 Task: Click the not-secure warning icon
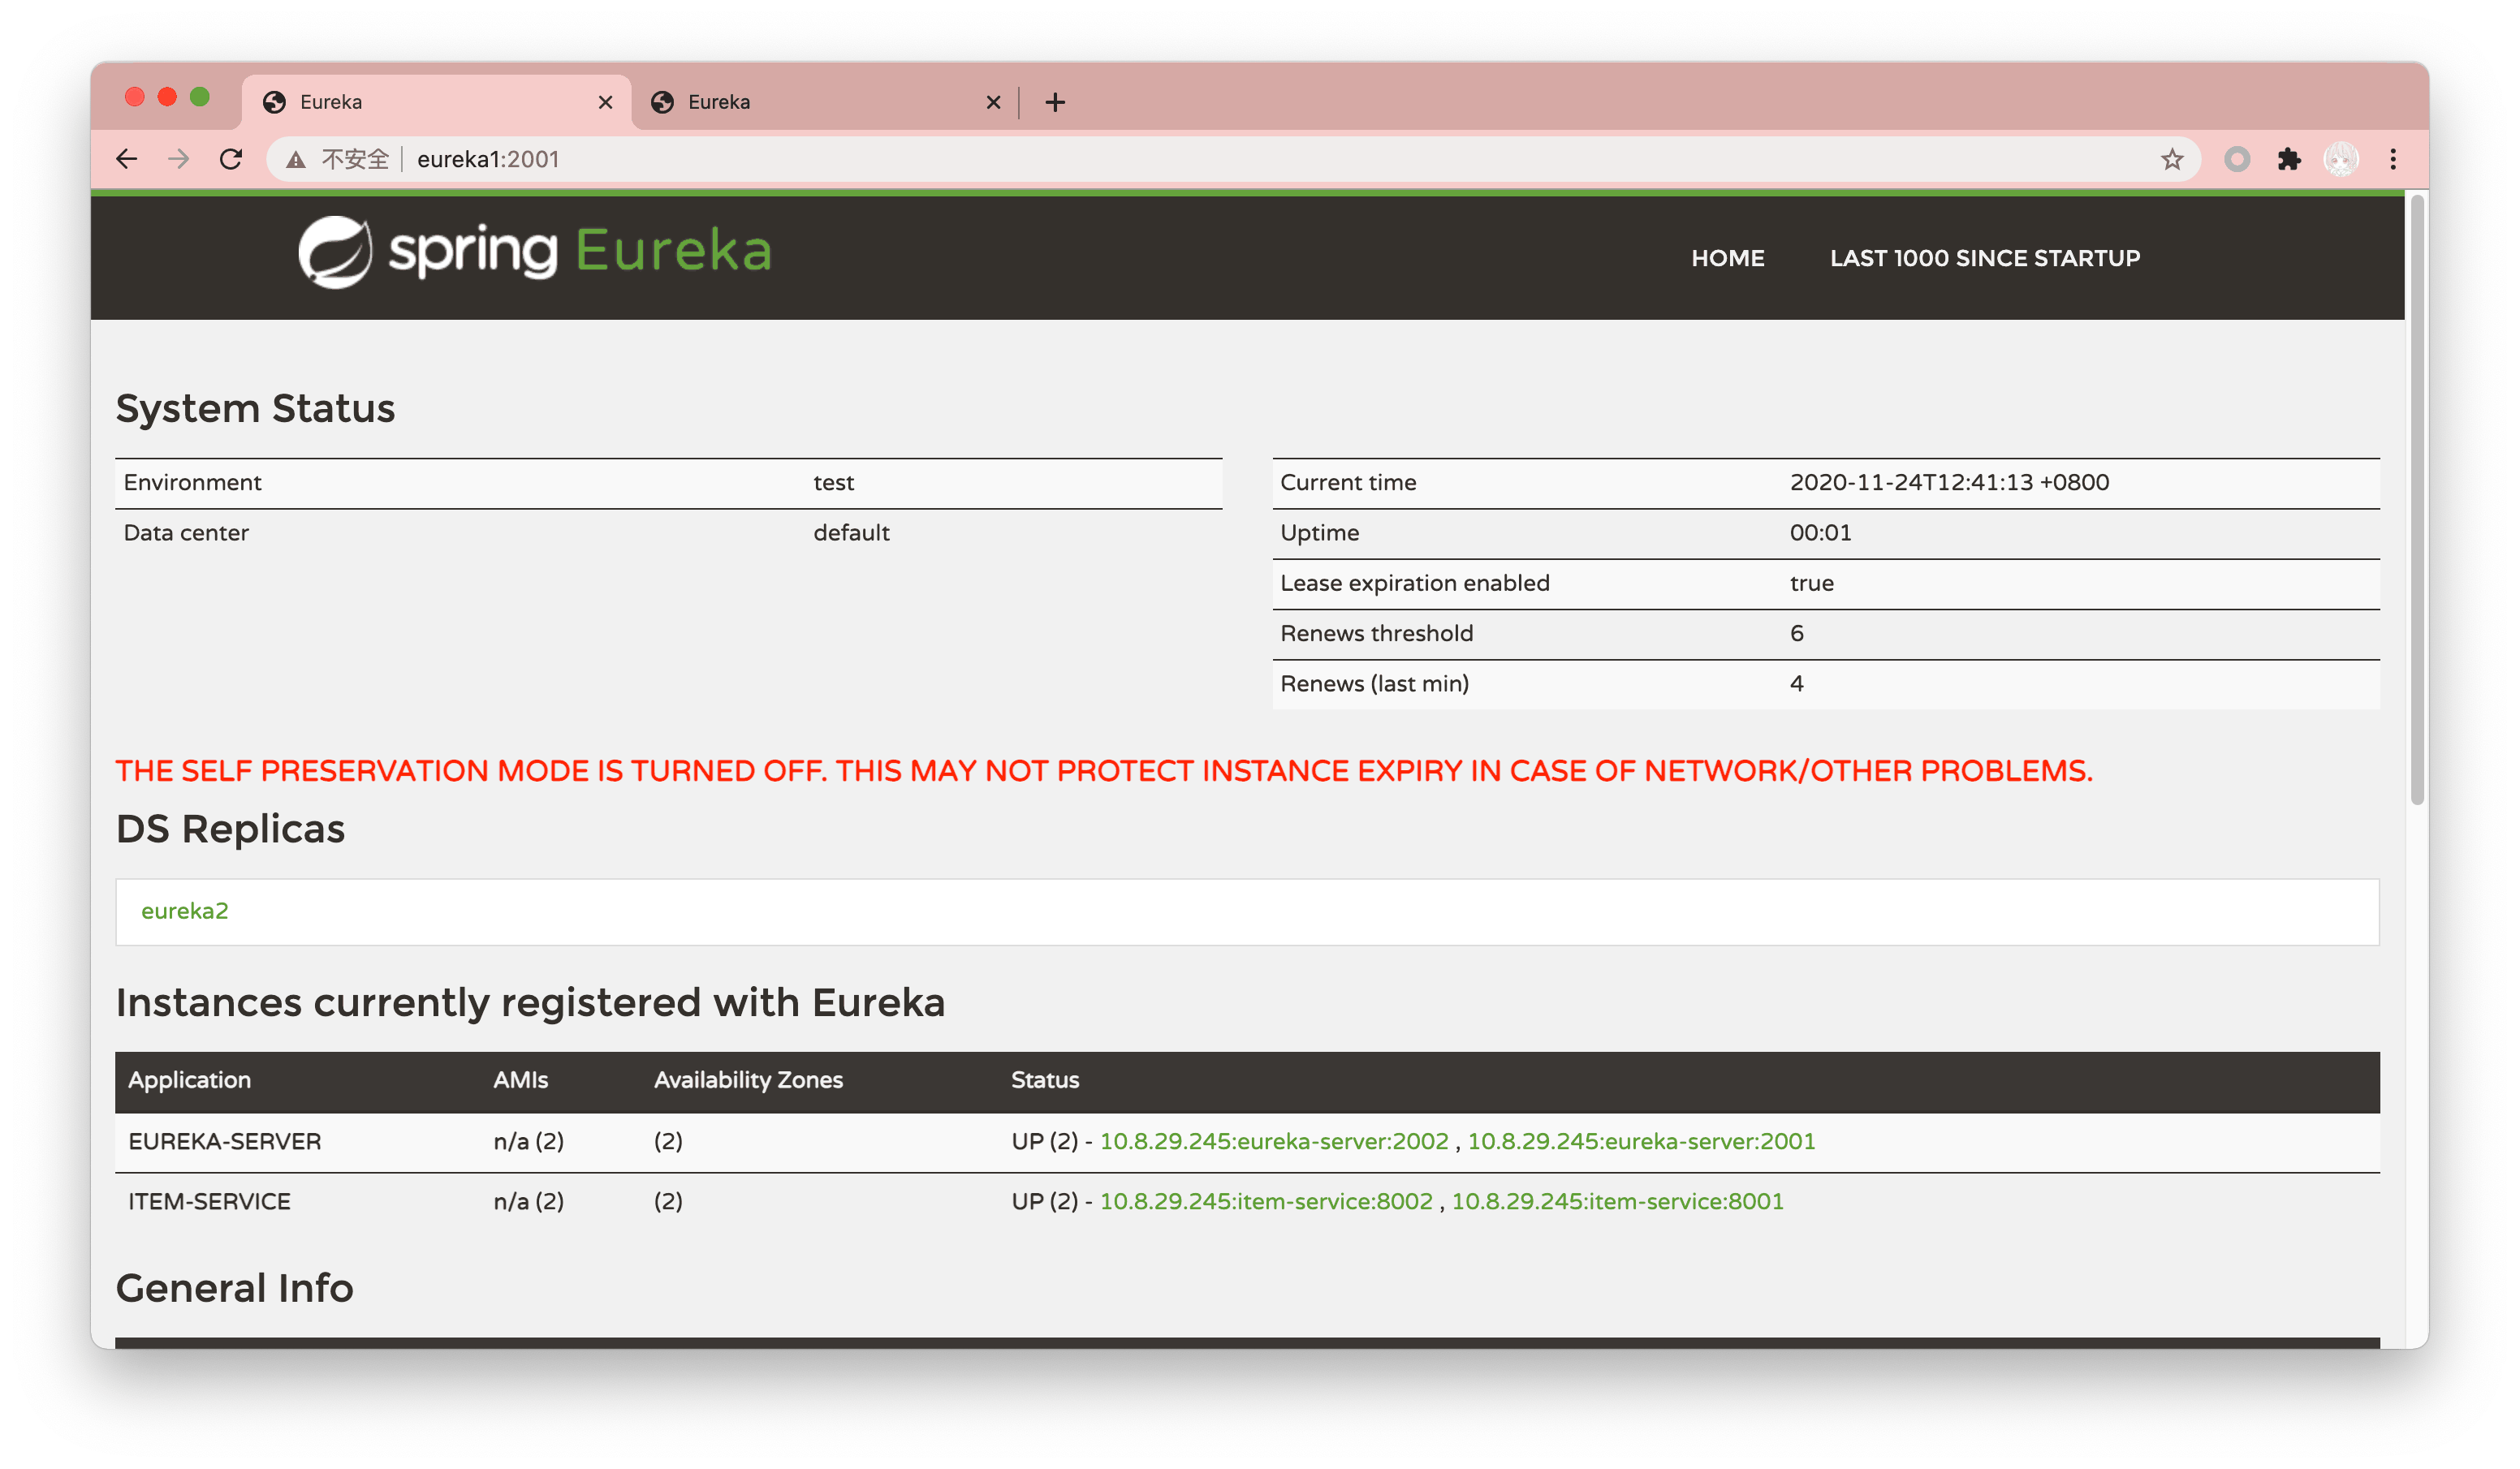pyautogui.click(x=296, y=160)
